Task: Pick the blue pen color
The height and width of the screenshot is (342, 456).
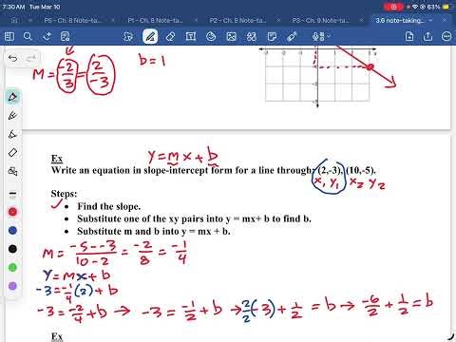Action: point(12,231)
